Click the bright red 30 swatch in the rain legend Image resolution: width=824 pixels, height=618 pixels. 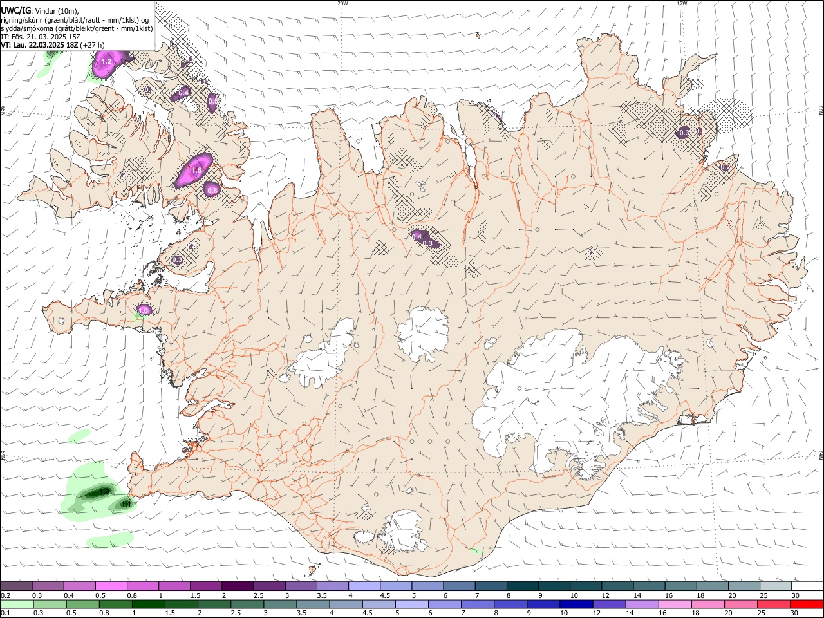point(807,604)
